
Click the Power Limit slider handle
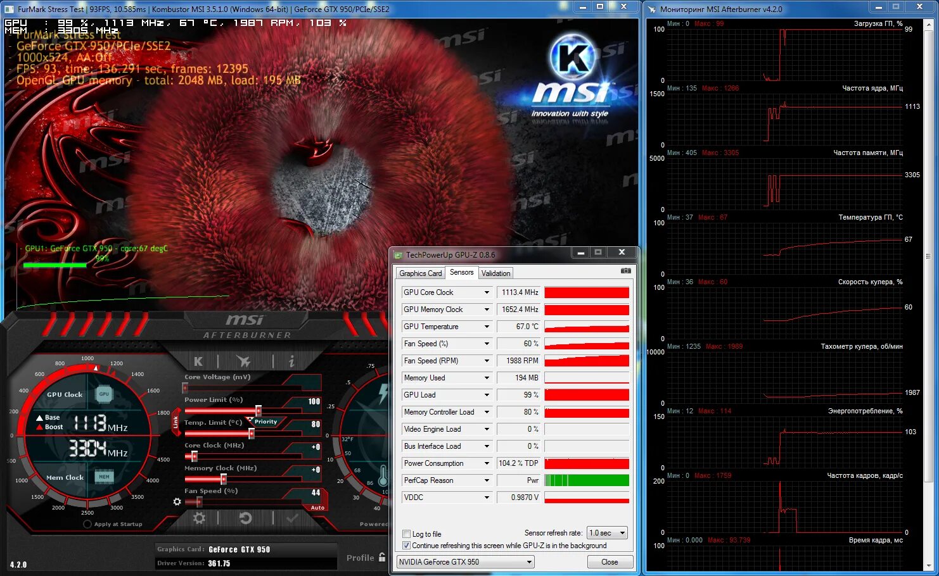click(259, 410)
